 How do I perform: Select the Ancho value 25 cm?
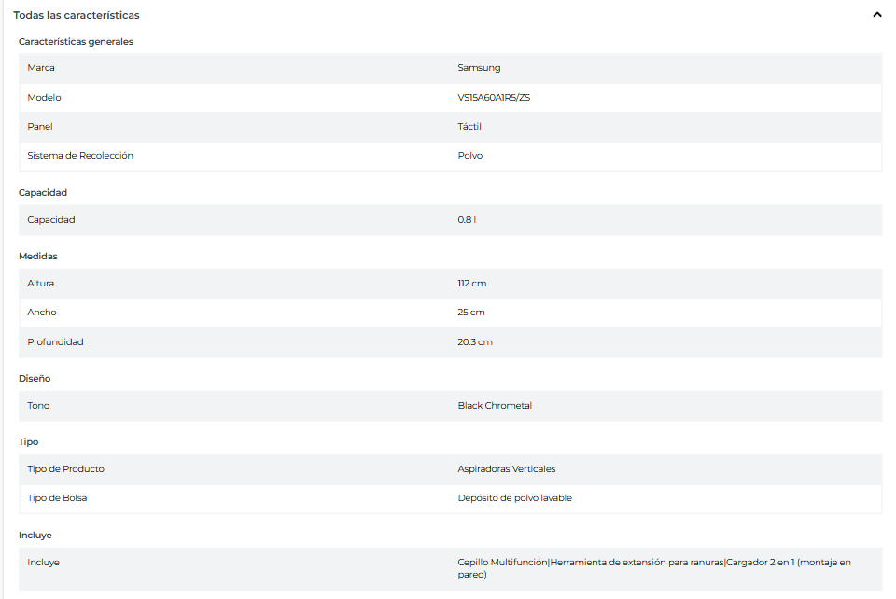click(471, 313)
